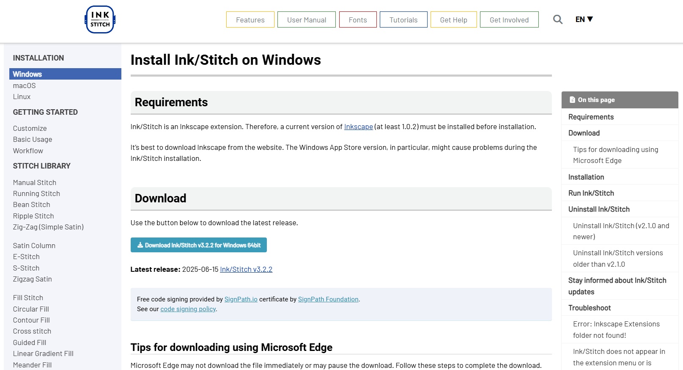Open the site search magnifier icon
This screenshot has width=683, height=370.
pos(558,19)
